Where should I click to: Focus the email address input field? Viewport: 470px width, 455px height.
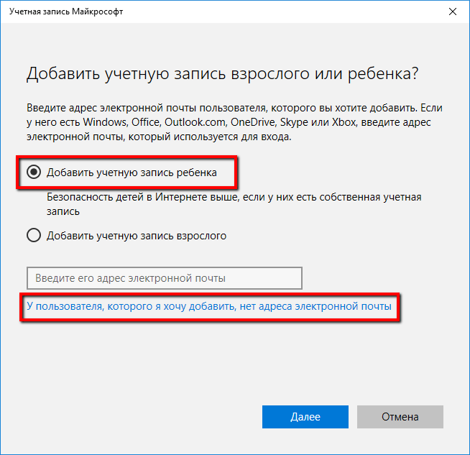click(x=164, y=278)
